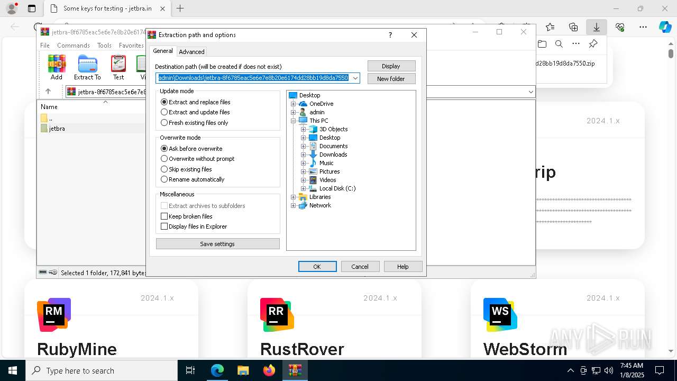The width and height of the screenshot is (677, 381).
Task: Select Overwrite without prompt
Action: (198, 159)
